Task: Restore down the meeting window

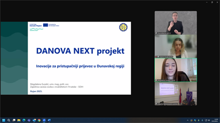Action: tap(212, 2)
